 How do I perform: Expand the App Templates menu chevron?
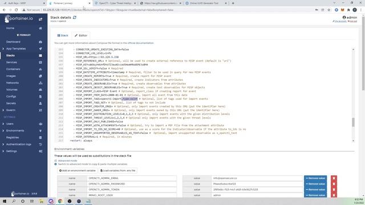click(3, 49)
